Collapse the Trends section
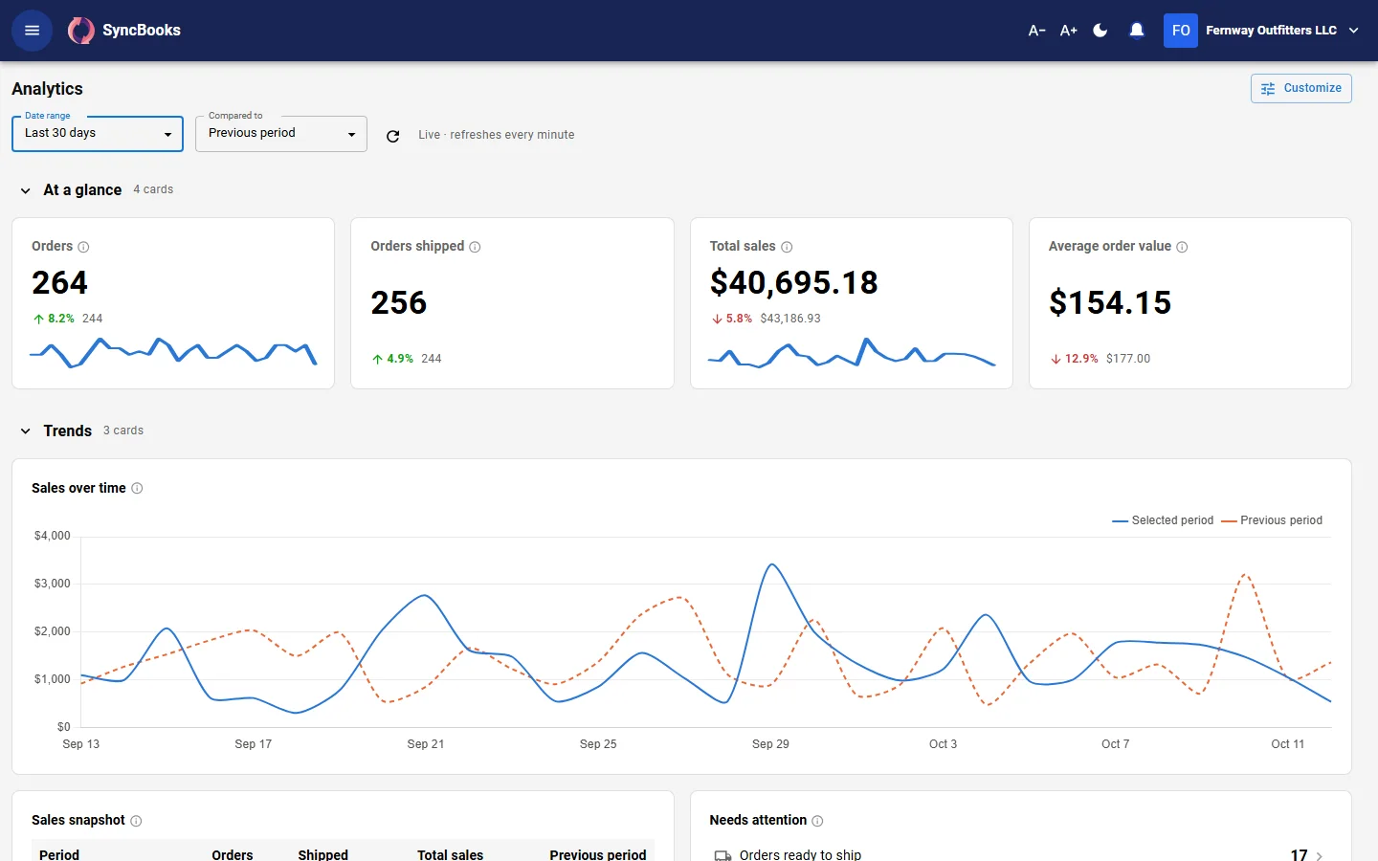 [x=26, y=431]
